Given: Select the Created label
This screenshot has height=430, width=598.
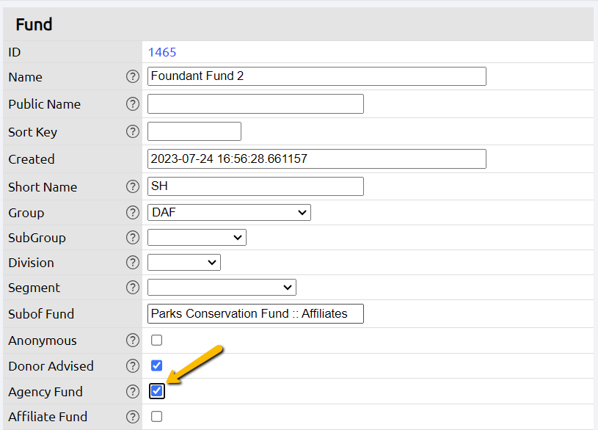Looking at the screenshot, I should 32,159.
